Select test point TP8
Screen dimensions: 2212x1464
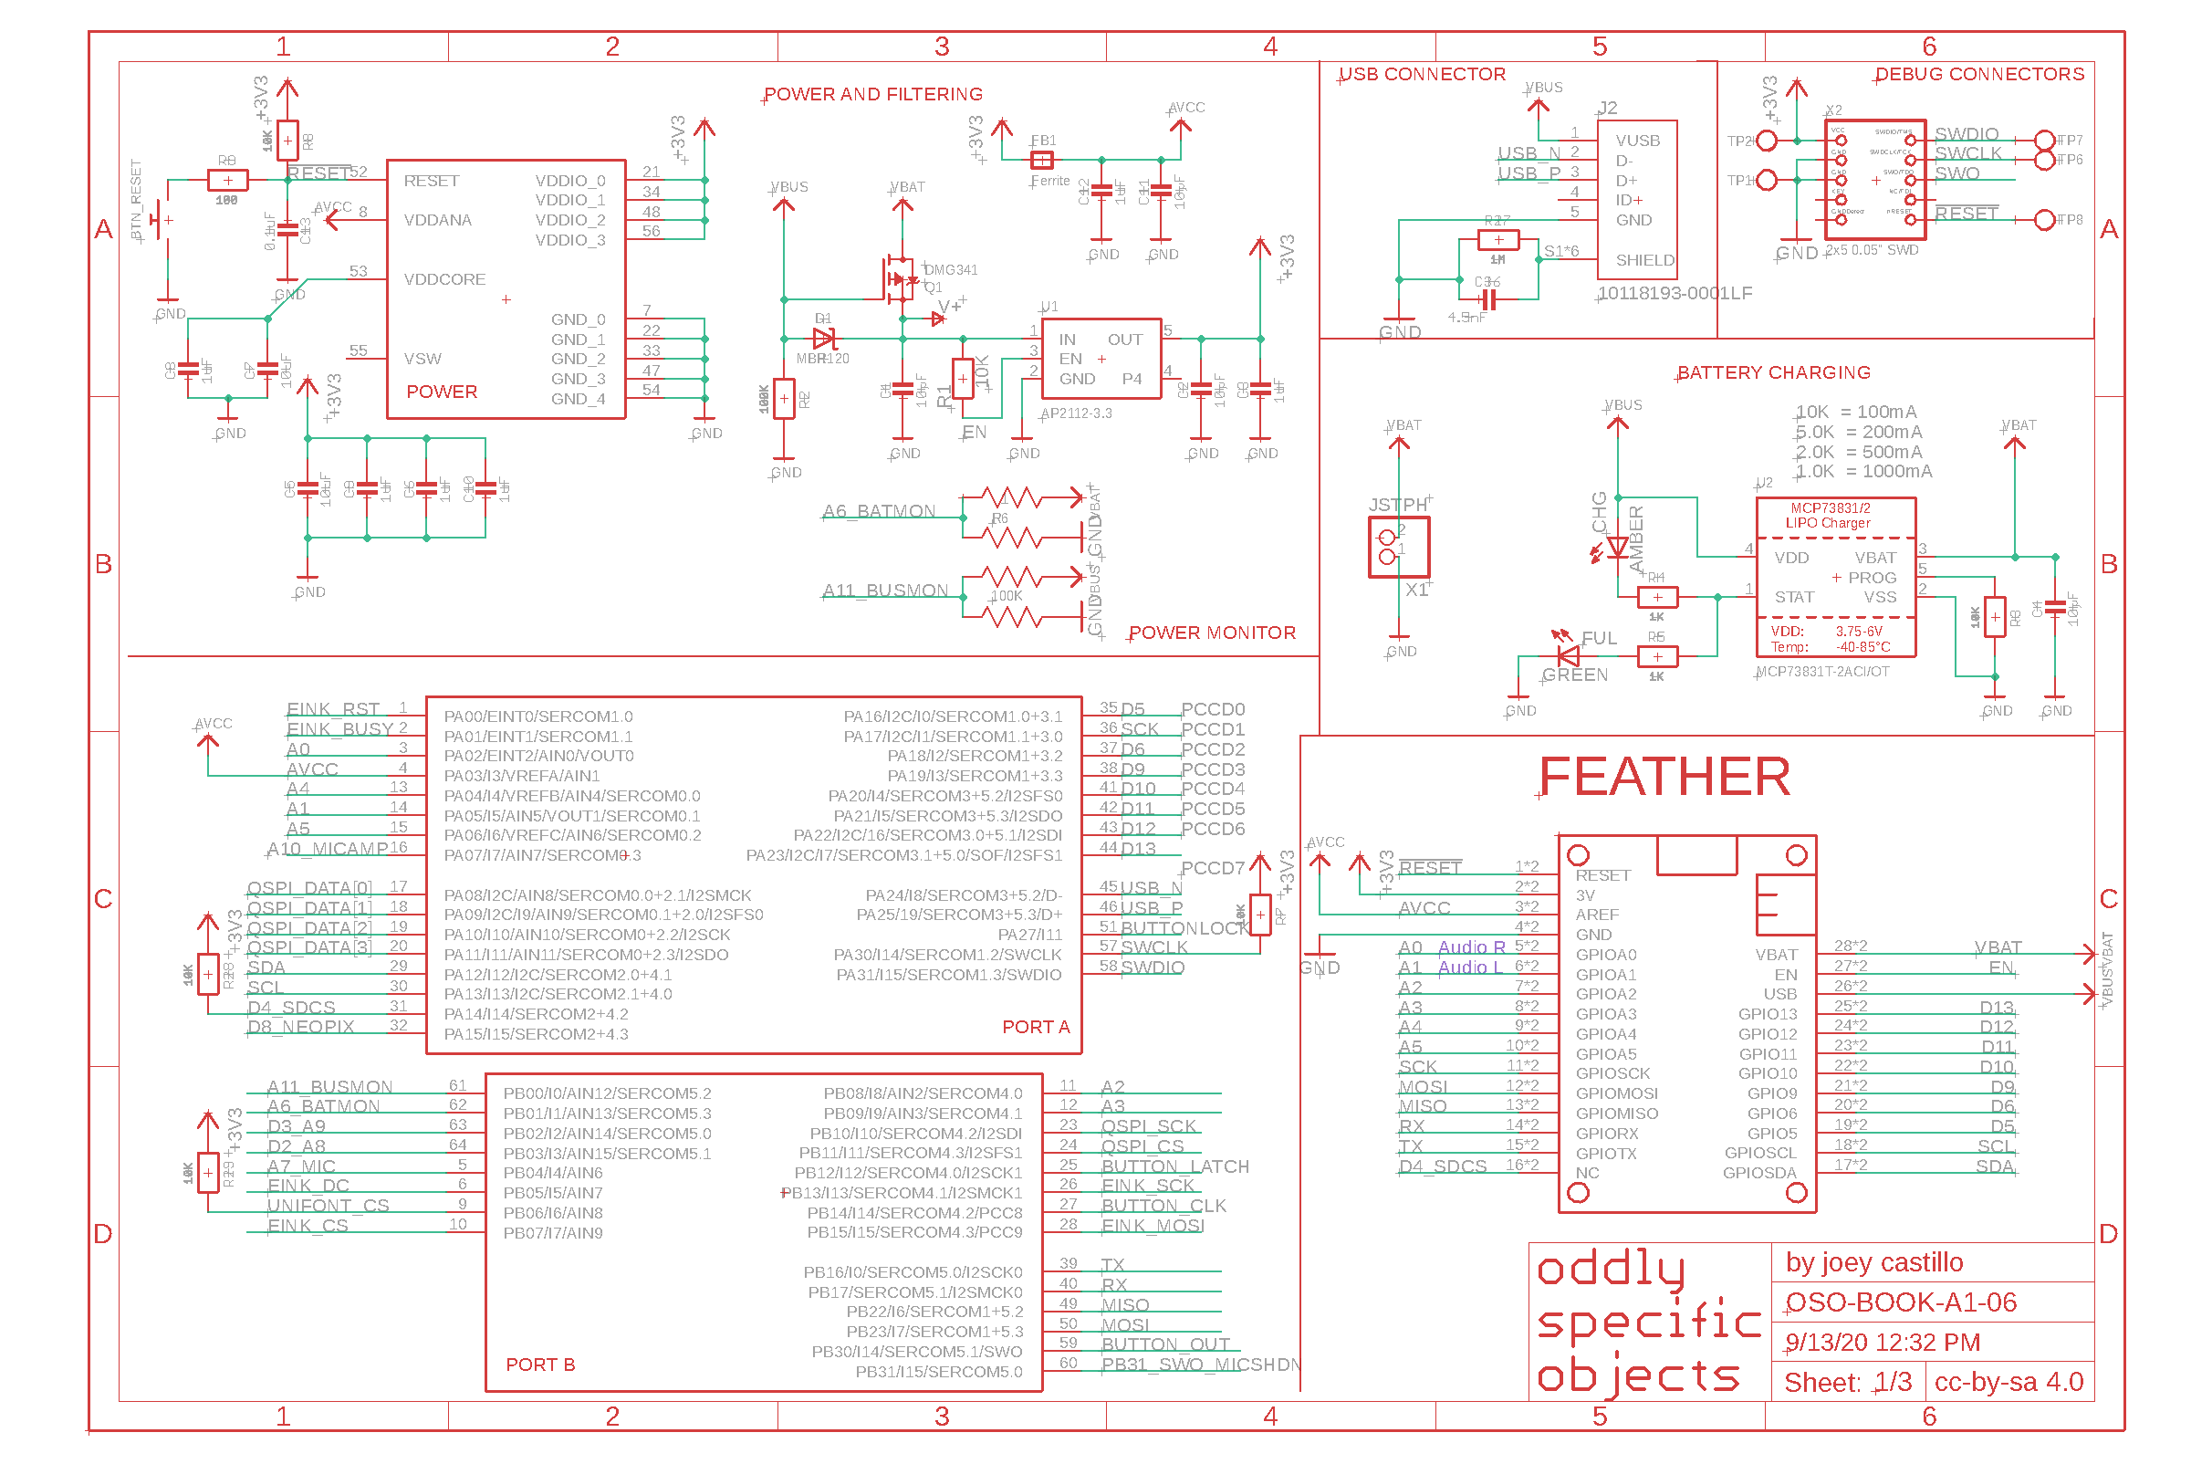2044,219
